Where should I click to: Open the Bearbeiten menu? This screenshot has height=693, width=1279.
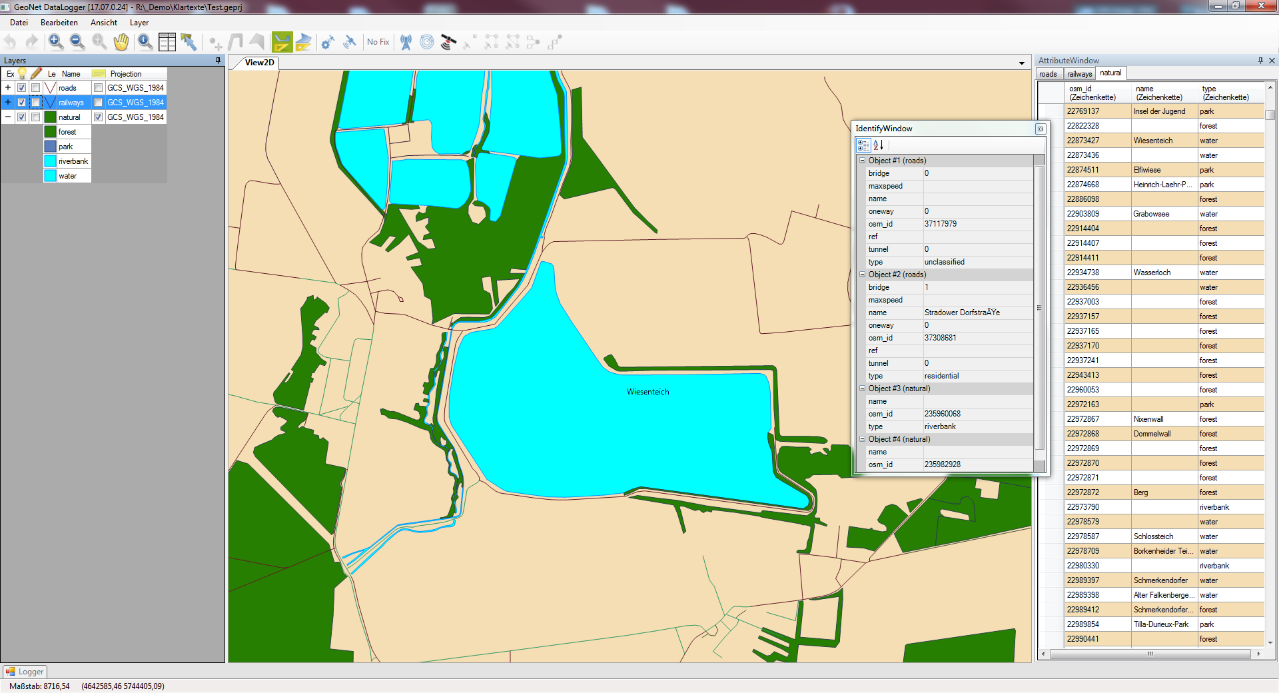click(x=59, y=23)
